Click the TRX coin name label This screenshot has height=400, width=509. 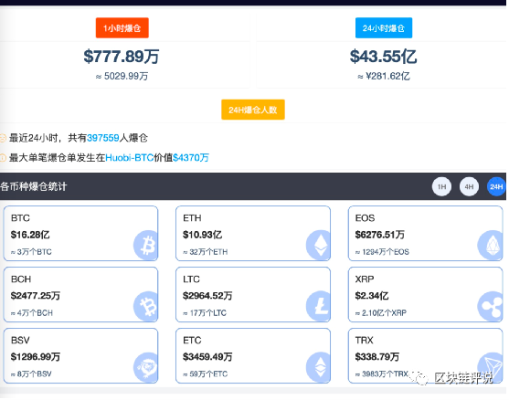pyautogui.click(x=365, y=341)
